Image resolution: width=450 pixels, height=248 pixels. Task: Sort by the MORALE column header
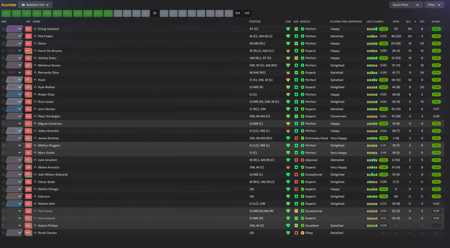point(305,21)
